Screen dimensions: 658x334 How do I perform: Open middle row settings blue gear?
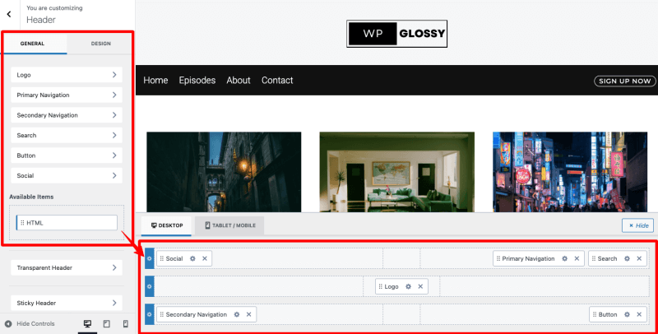point(150,286)
